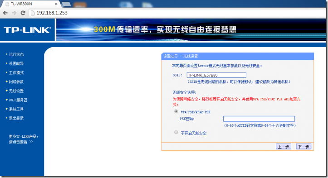328x178 pixels.
Task: Click the red wireless security warning text
Action: [x=236, y=102]
